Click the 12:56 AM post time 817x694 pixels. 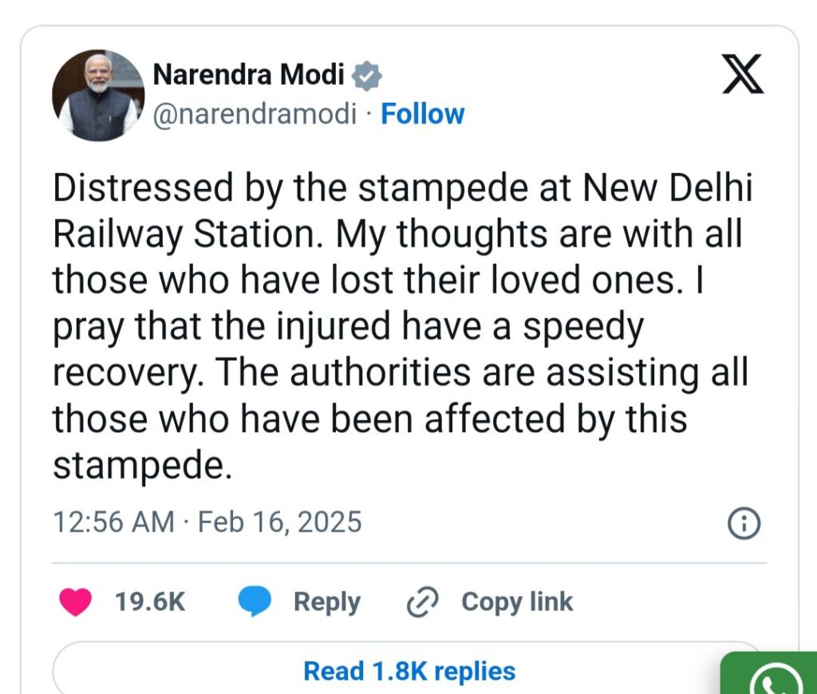(113, 522)
